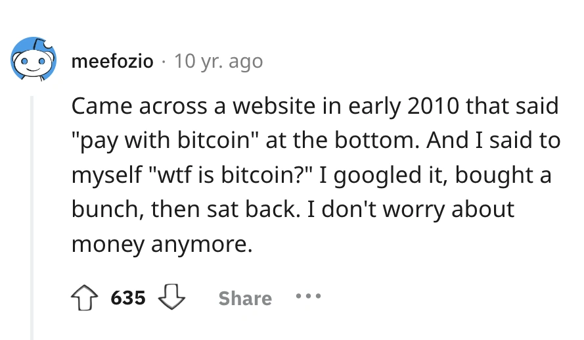Image resolution: width=584 pixels, height=340 pixels.
Task: Click the 635 vote score
Action: [128, 298]
